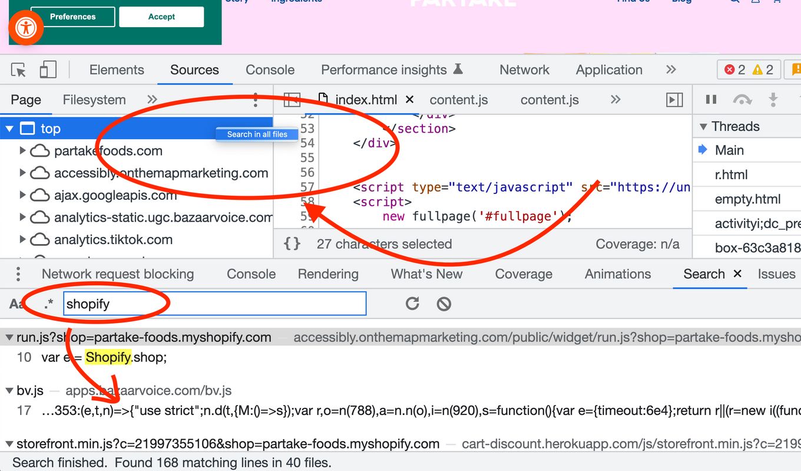Expand the analytics.tiktok.com domain
Image resolution: width=801 pixels, height=471 pixels.
coord(22,240)
